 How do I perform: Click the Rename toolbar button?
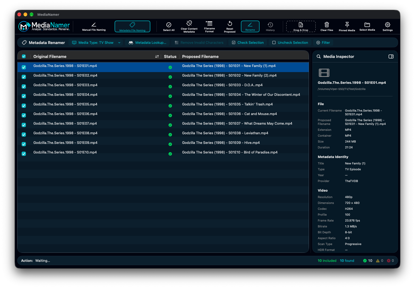[250, 26]
